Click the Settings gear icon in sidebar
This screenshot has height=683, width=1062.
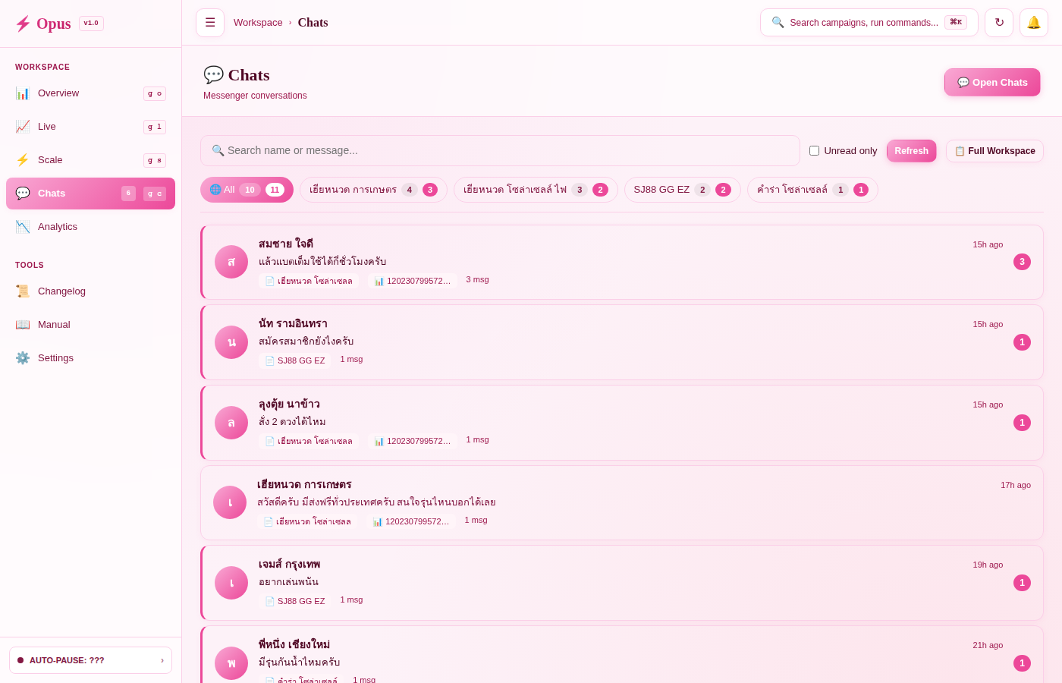23,358
